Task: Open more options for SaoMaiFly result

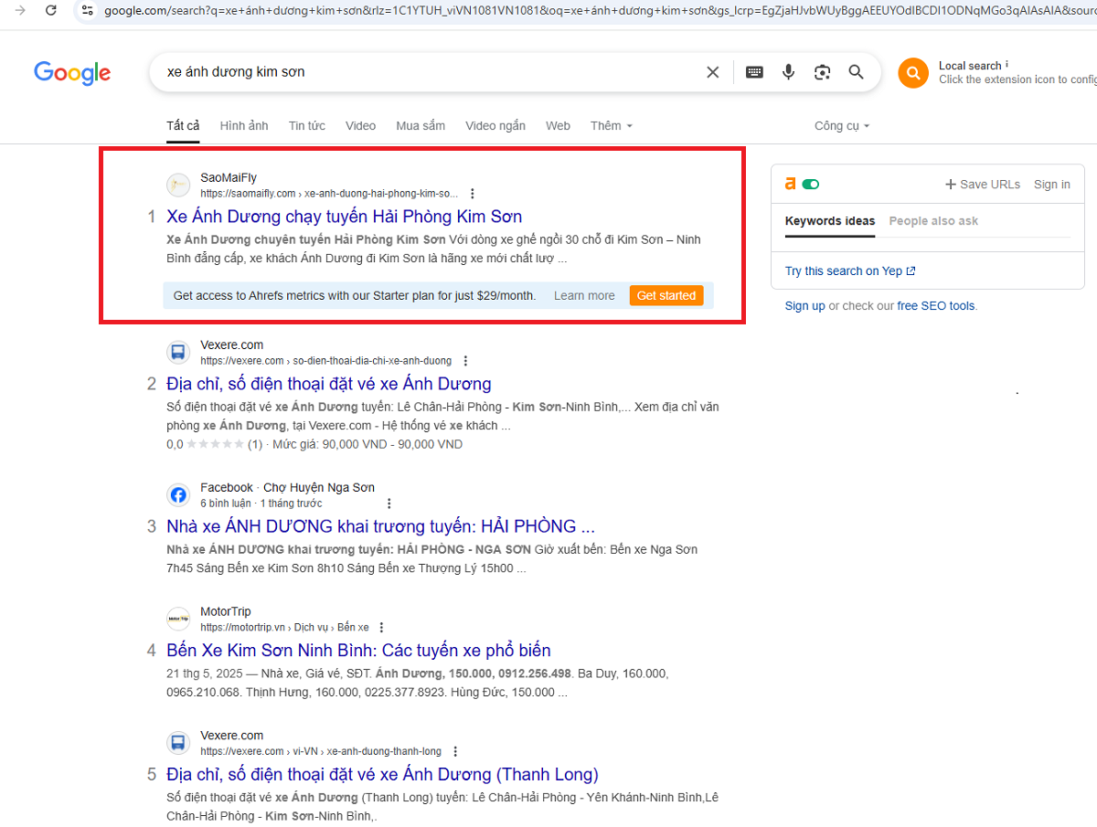Action: [473, 194]
